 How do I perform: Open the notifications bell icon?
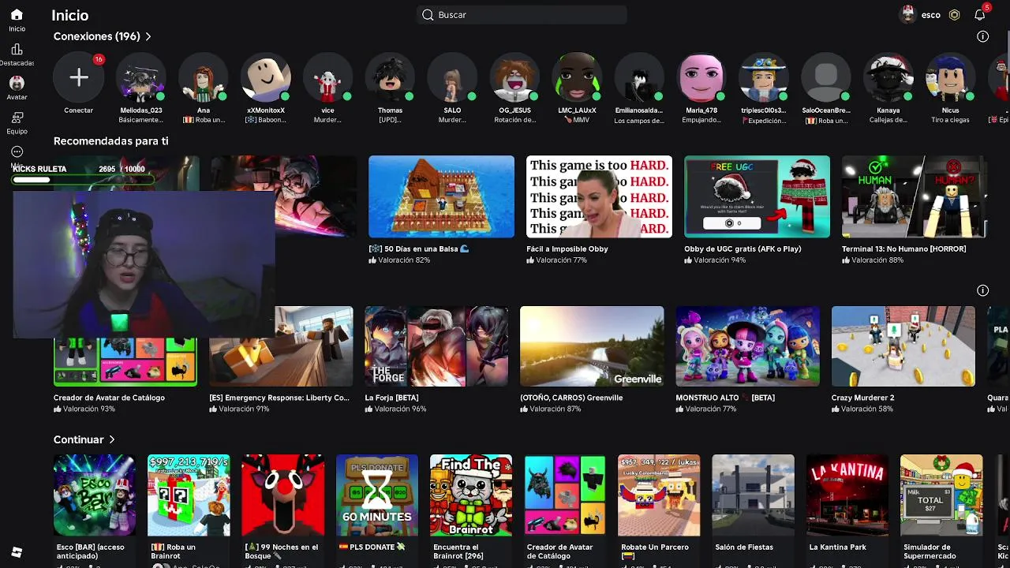point(980,15)
